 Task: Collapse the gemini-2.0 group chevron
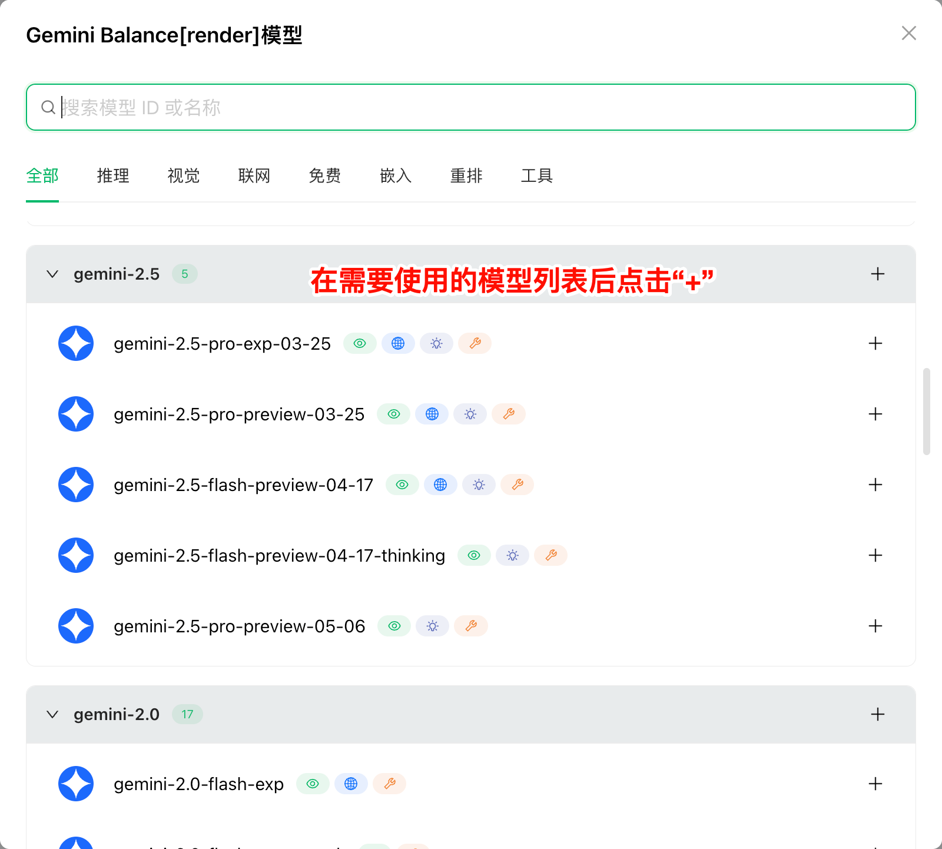point(52,714)
